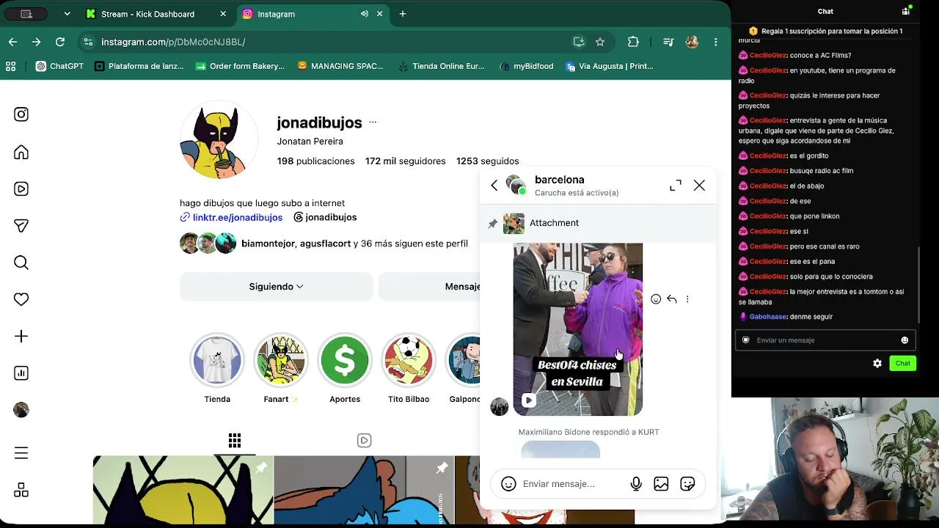This screenshot has width=939, height=528.
Task: Mute the Instagram browser tab audio
Action: tap(365, 14)
